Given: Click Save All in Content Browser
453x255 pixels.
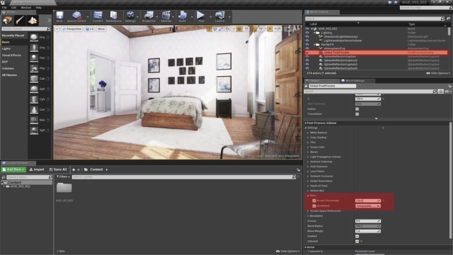Looking at the screenshot, I should click(58, 170).
